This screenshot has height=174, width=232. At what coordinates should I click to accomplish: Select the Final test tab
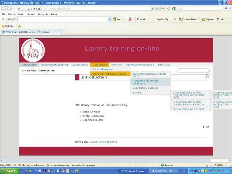(x=164, y=65)
